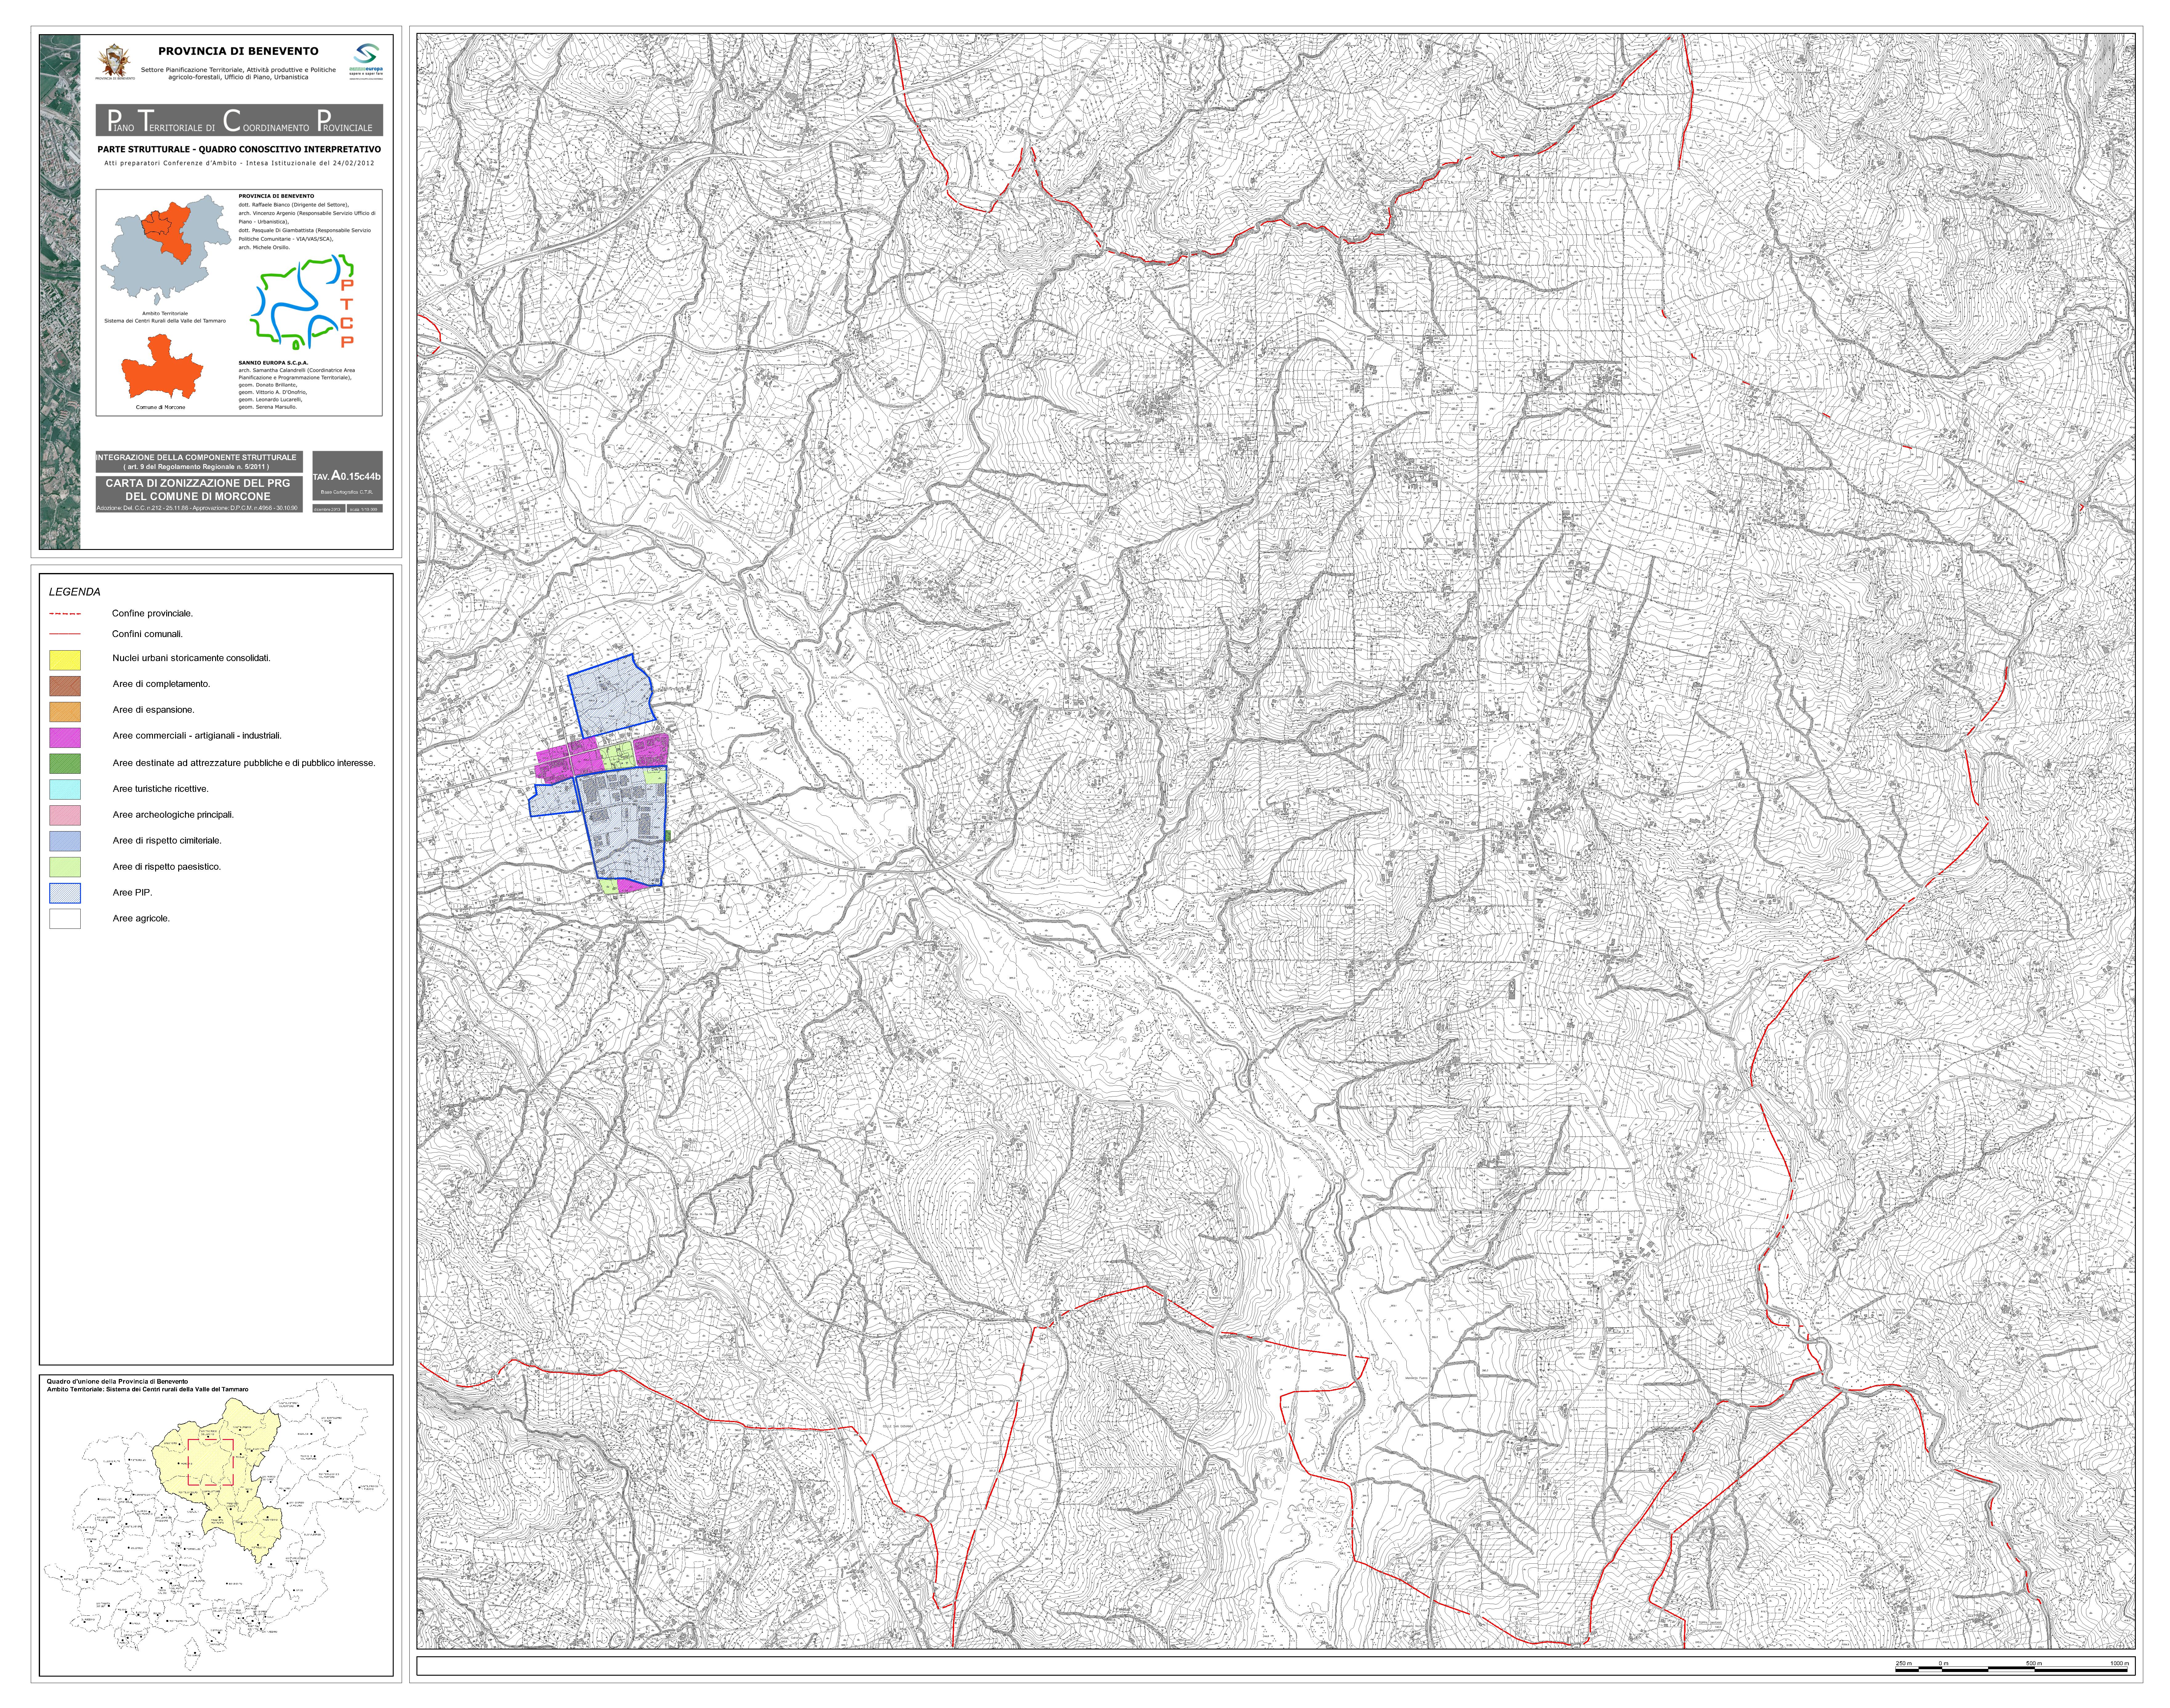
Task: Pick the pink Aree archeologiche principali swatch
Action: pos(65,815)
